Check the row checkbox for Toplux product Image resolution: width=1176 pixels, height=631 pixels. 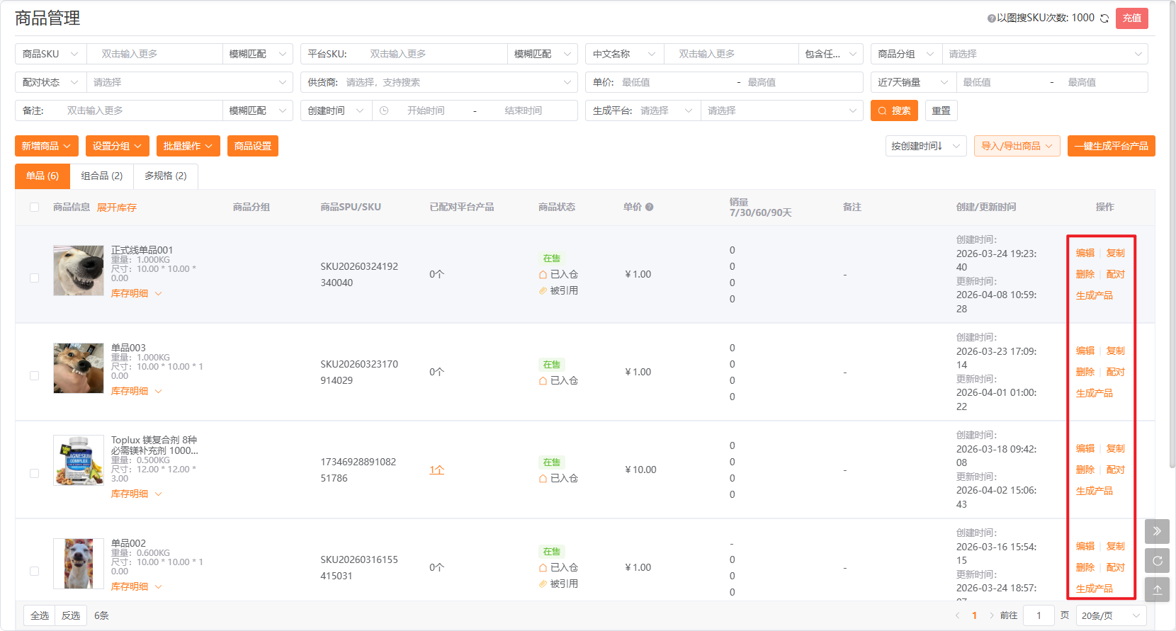tap(34, 474)
